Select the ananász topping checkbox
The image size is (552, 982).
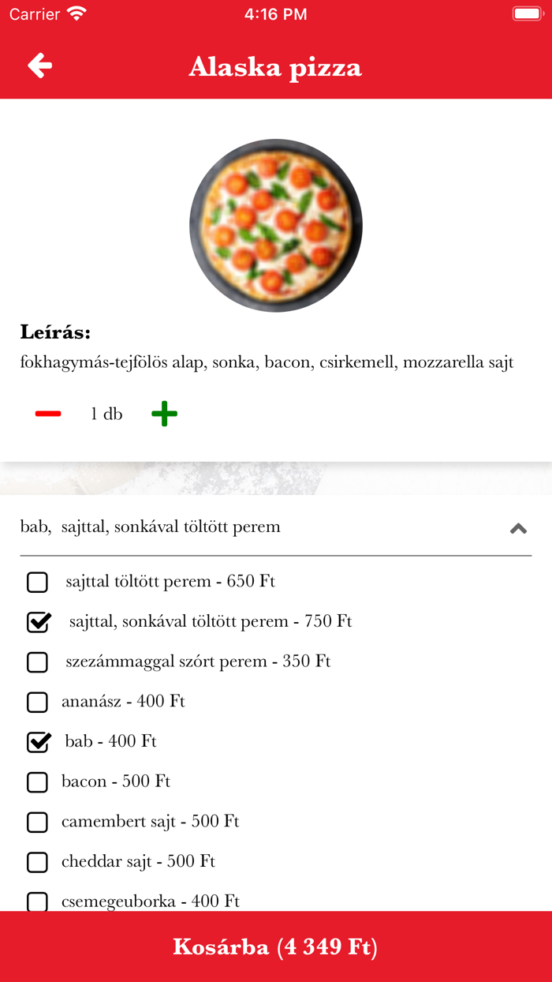coord(37,702)
